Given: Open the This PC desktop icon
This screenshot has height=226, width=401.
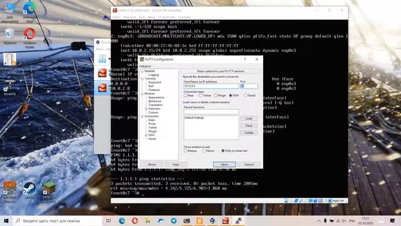Looking at the screenshot, I should pyautogui.click(x=10, y=13).
